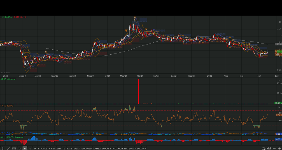Select M monthly timeframe
Screen dimensions: 282x150
click(35, 149)
